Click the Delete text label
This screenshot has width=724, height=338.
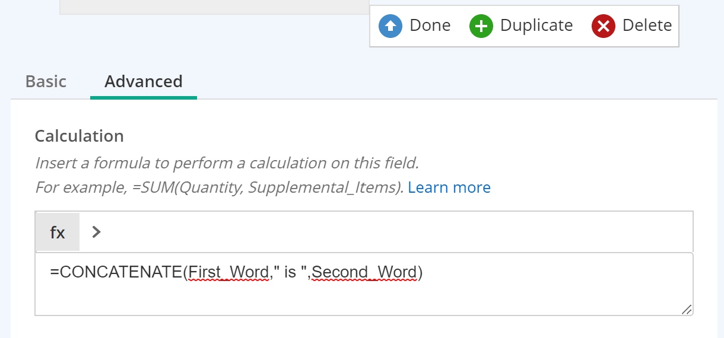click(647, 25)
